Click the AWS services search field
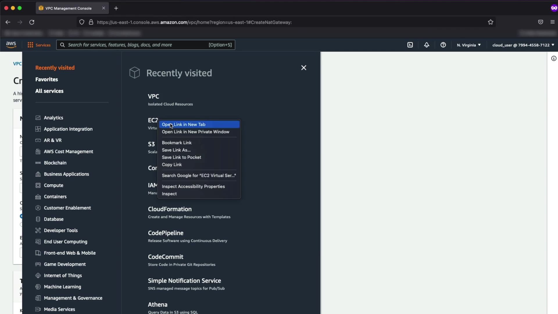The width and height of the screenshot is (558, 314). click(x=137, y=45)
